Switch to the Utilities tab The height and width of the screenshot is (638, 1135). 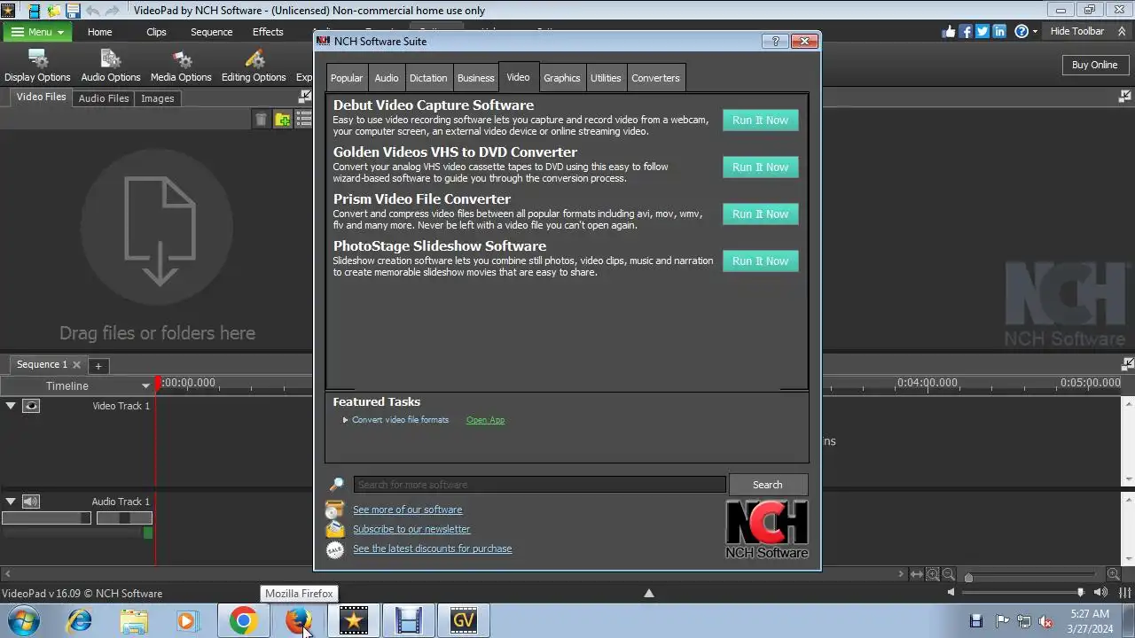pyautogui.click(x=606, y=78)
